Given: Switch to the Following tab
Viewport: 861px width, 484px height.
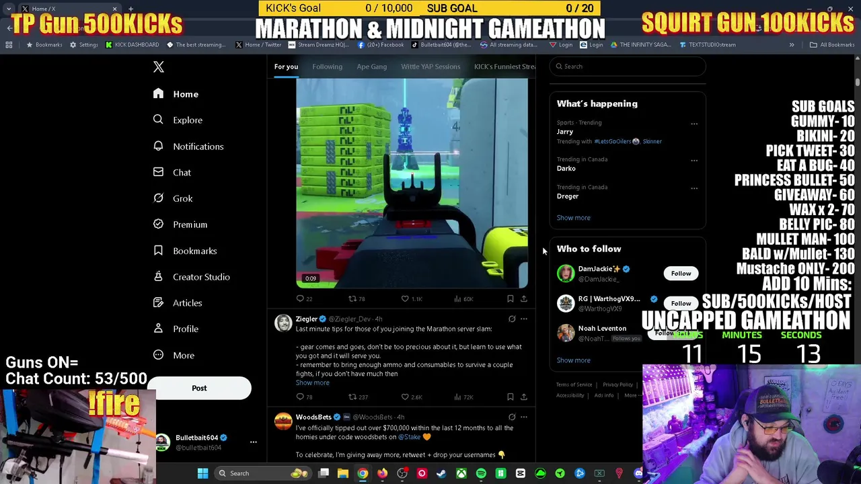Looking at the screenshot, I should coord(328,67).
